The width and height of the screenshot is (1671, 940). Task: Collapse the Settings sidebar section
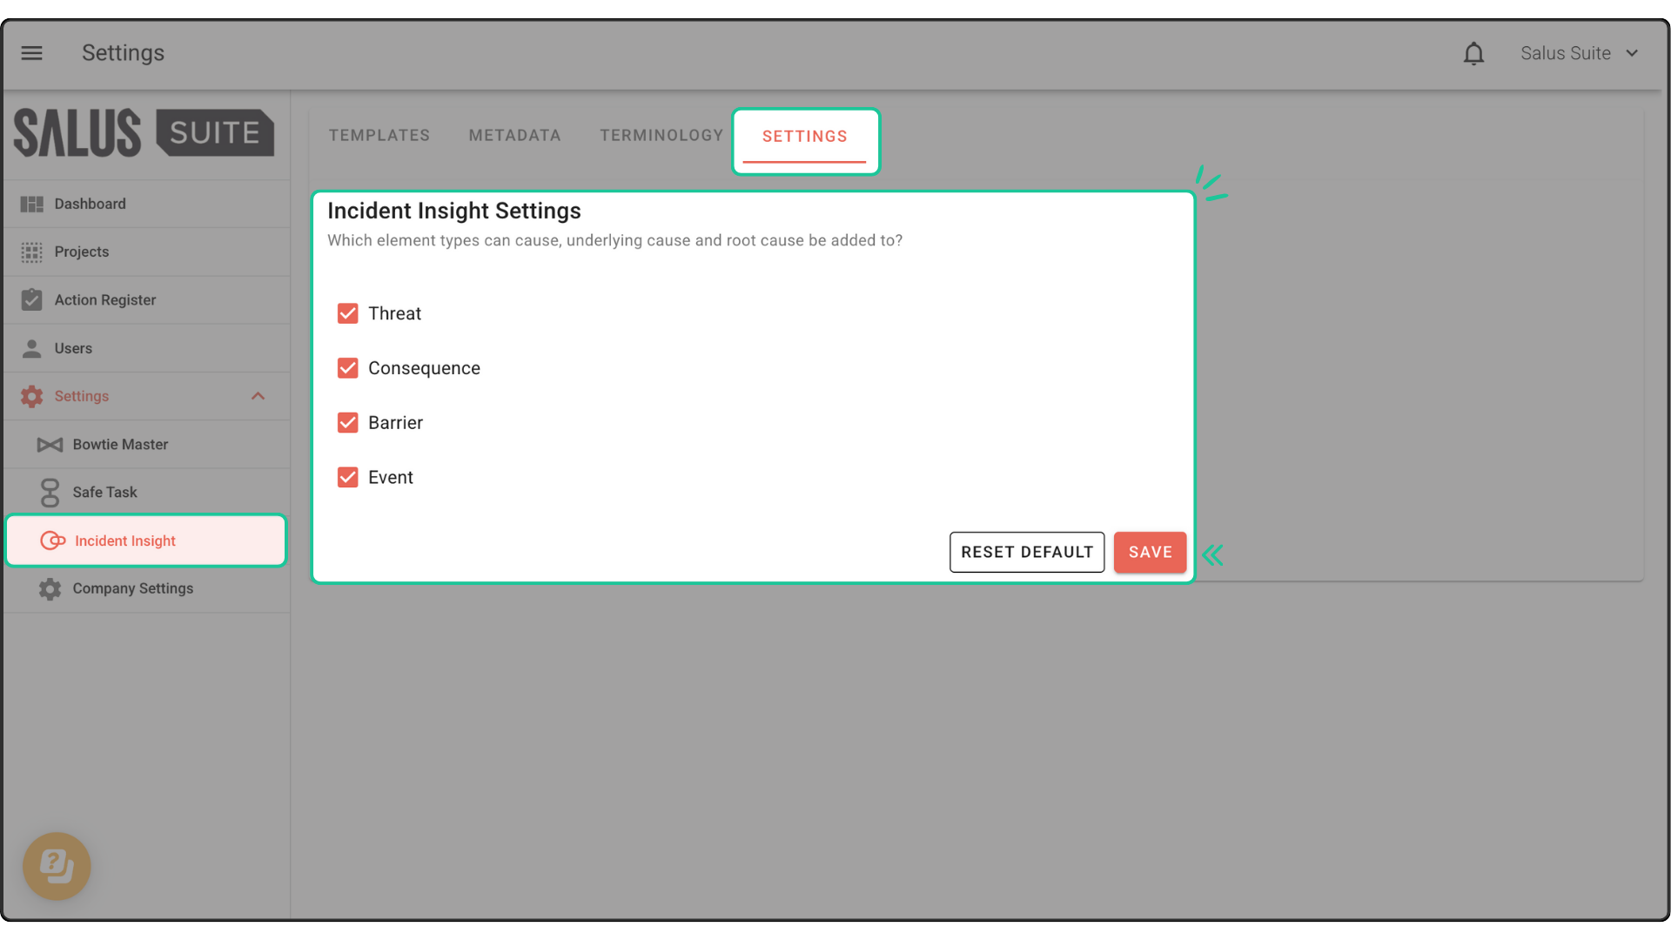coord(258,396)
